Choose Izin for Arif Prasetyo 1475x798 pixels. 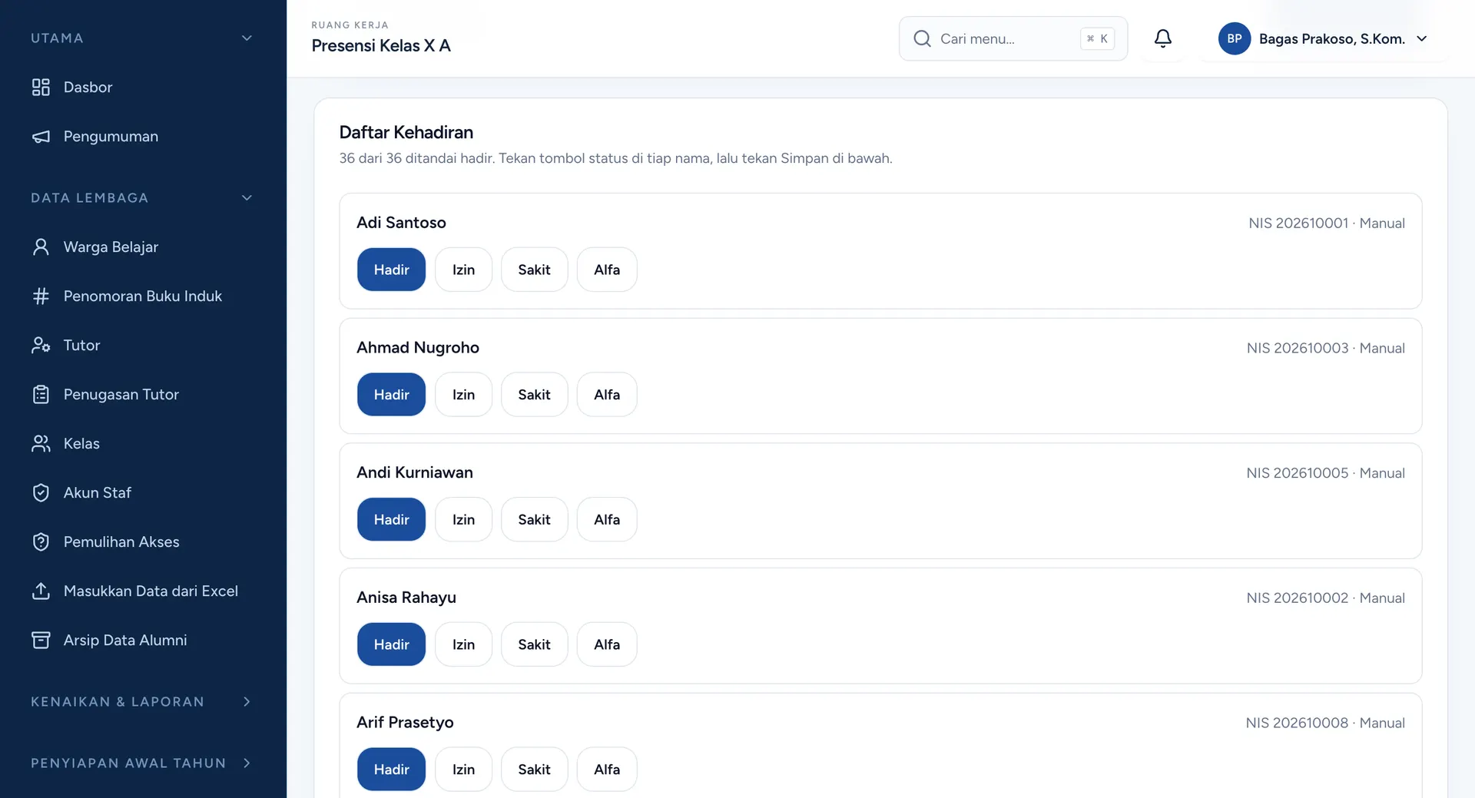463,769
